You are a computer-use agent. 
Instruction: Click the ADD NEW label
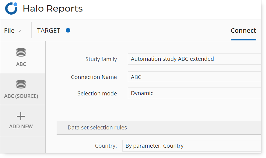pyautogui.click(x=21, y=126)
